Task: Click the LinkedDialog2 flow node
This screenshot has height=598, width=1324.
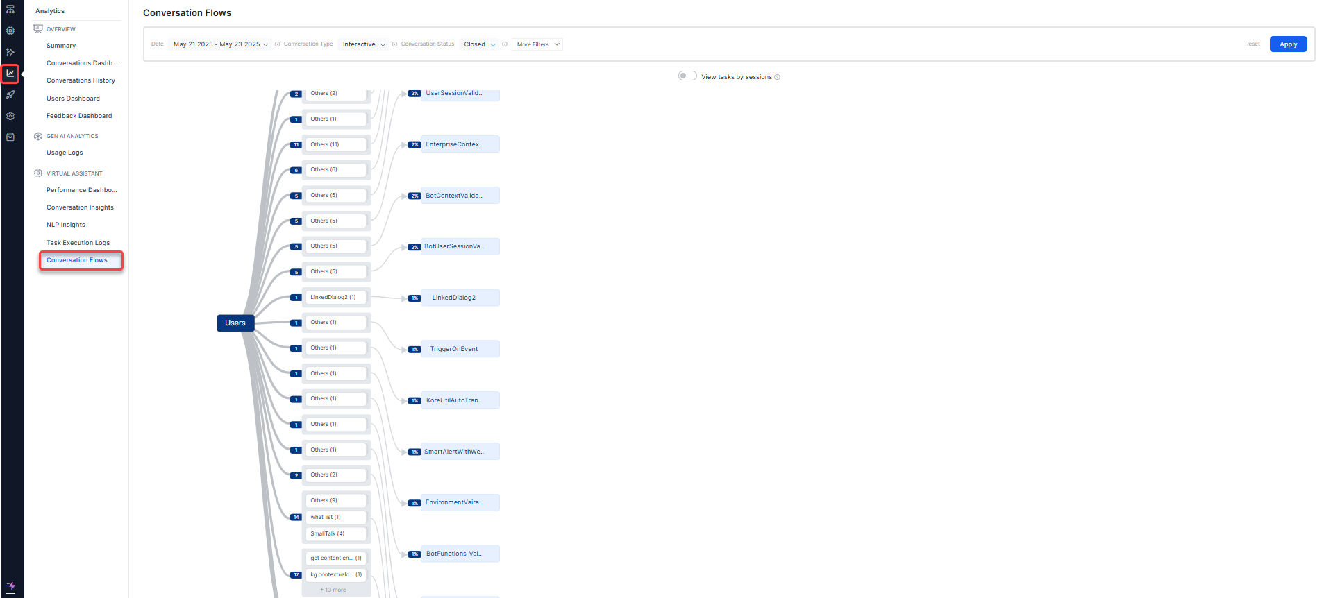Action: point(454,298)
